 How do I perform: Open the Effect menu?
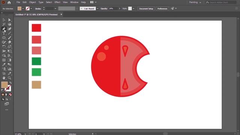tap(57, 2)
